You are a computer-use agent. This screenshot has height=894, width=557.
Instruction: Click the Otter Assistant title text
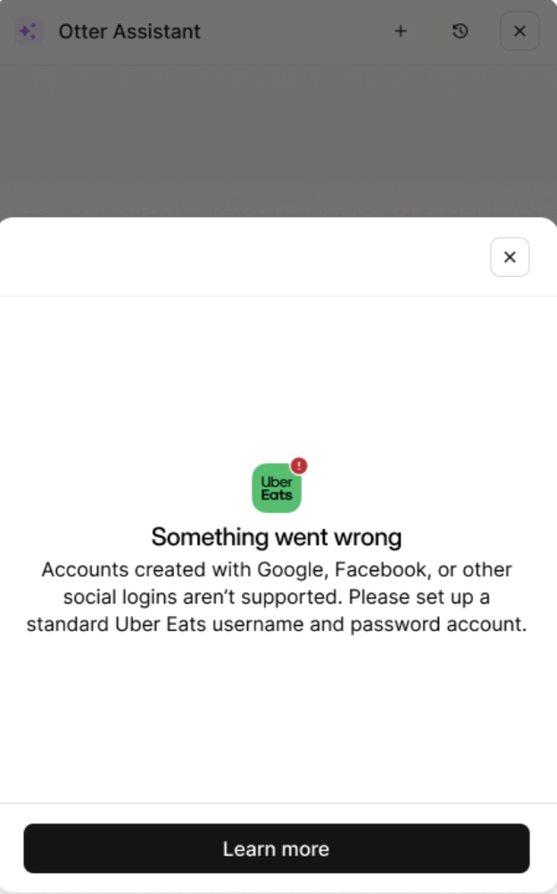[129, 31]
